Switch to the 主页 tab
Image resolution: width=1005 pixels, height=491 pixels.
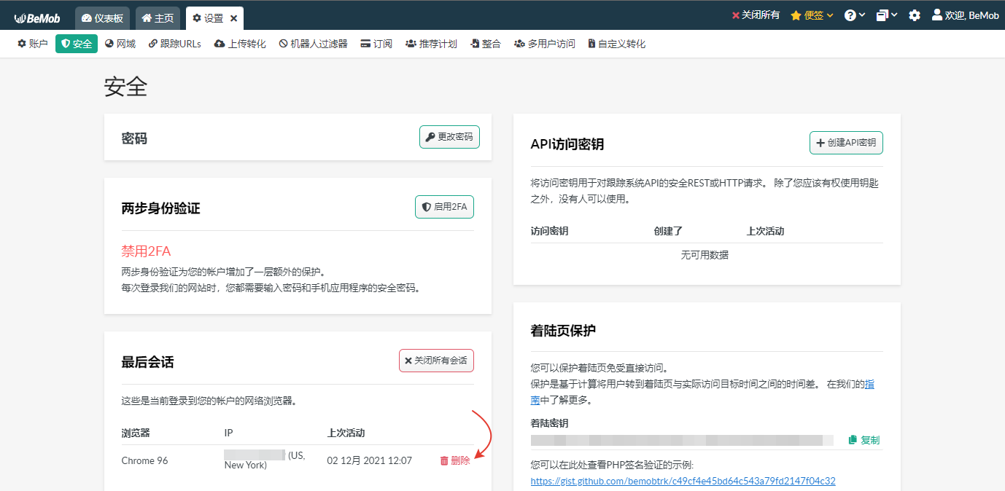(x=158, y=18)
